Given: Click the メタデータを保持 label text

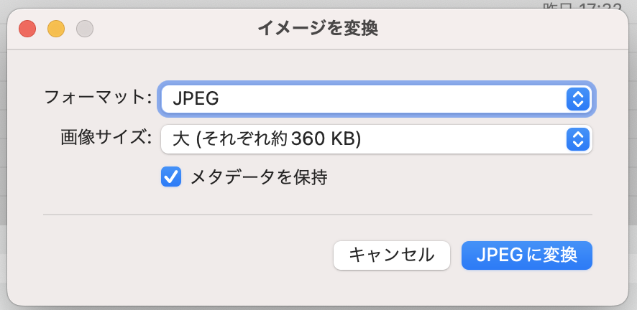Looking at the screenshot, I should pos(259,177).
